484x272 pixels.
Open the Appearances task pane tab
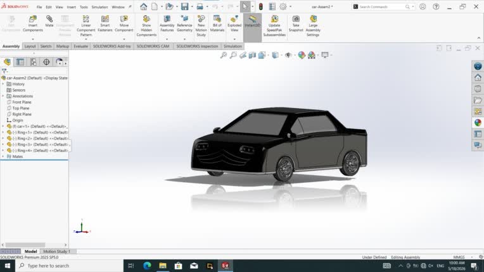478,123
